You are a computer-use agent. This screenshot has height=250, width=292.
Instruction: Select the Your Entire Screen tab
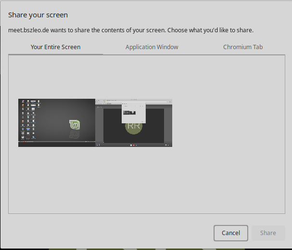click(x=55, y=47)
